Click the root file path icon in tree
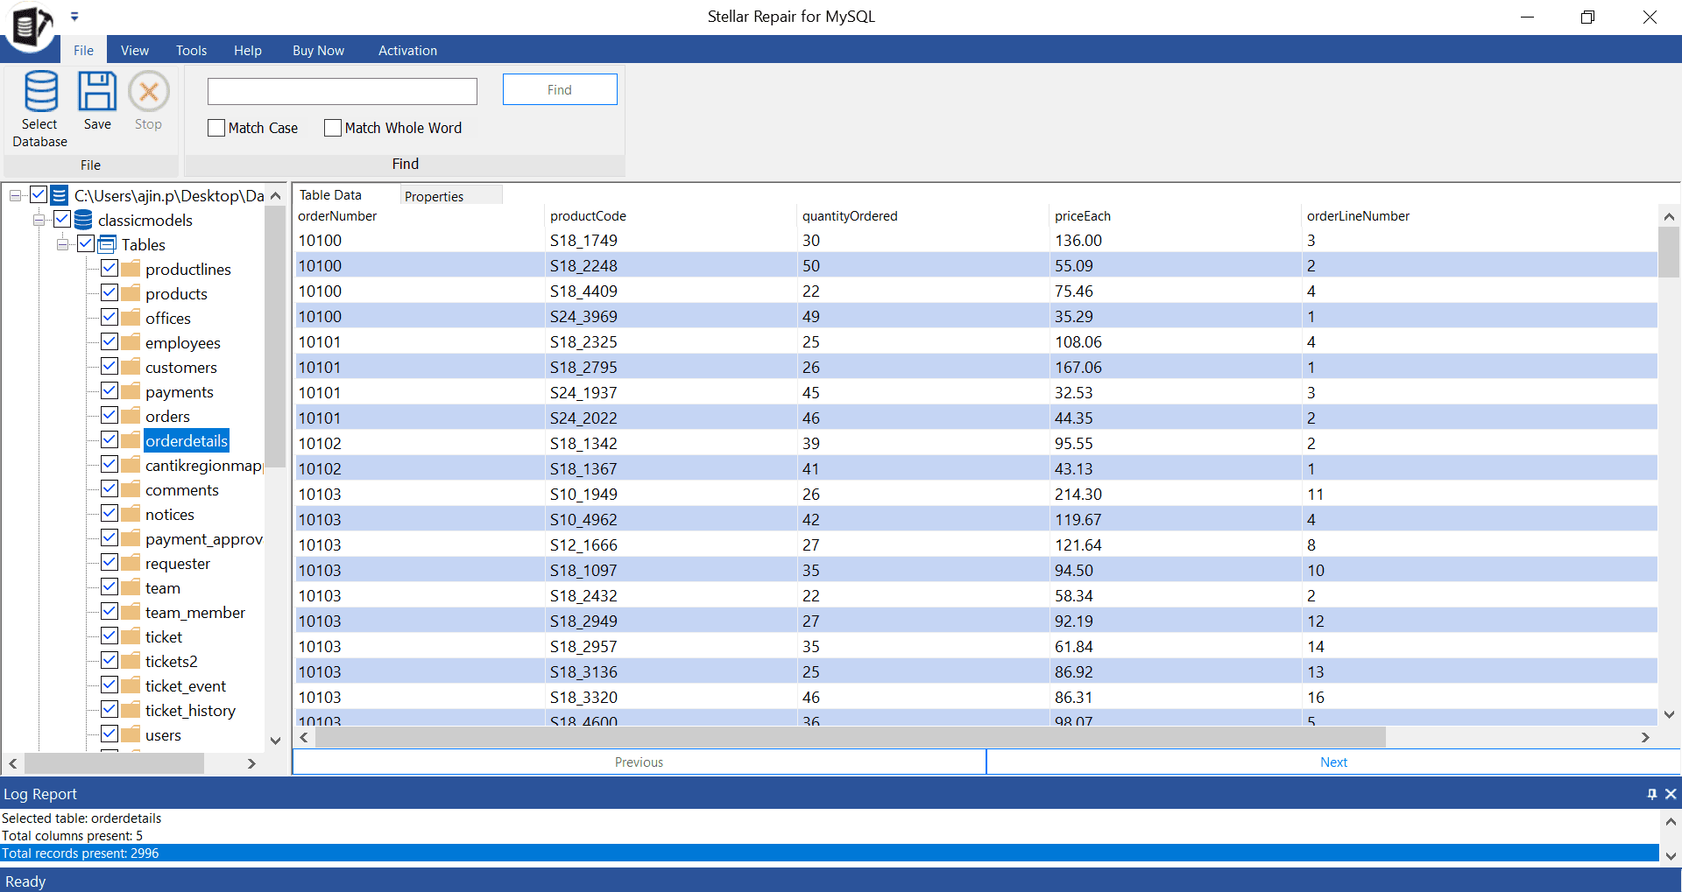This screenshot has width=1682, height=892. pyautogui.click(x=60, y=194)
